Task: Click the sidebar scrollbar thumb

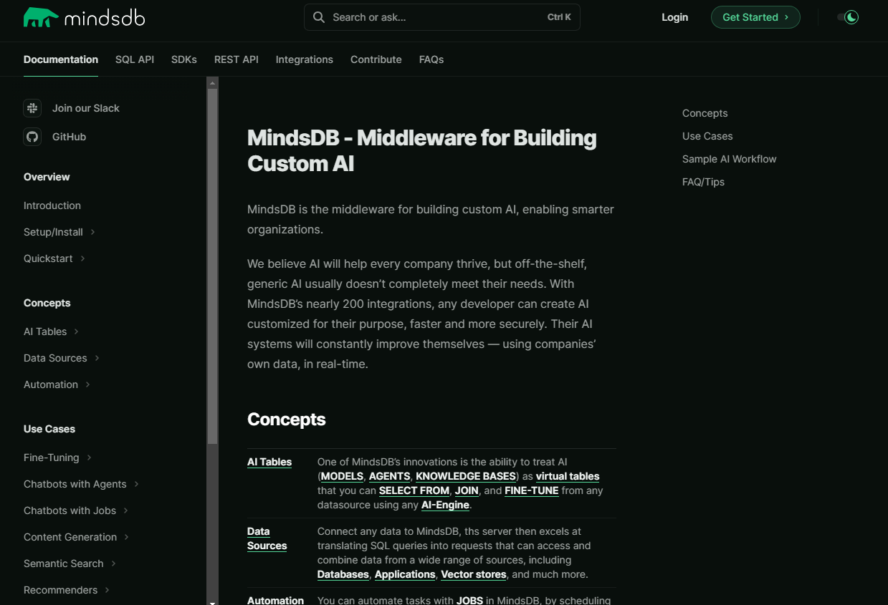Action: click(212, 266)
